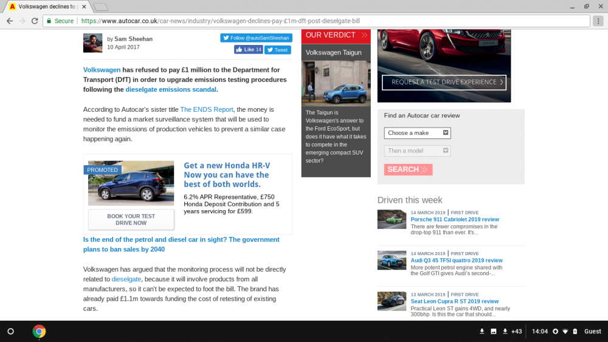Close the Volkswagen declines tab

(x=84, y=7)
